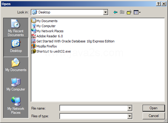Select the 'My Documents' text in the file list

click(x=47, y=21)
